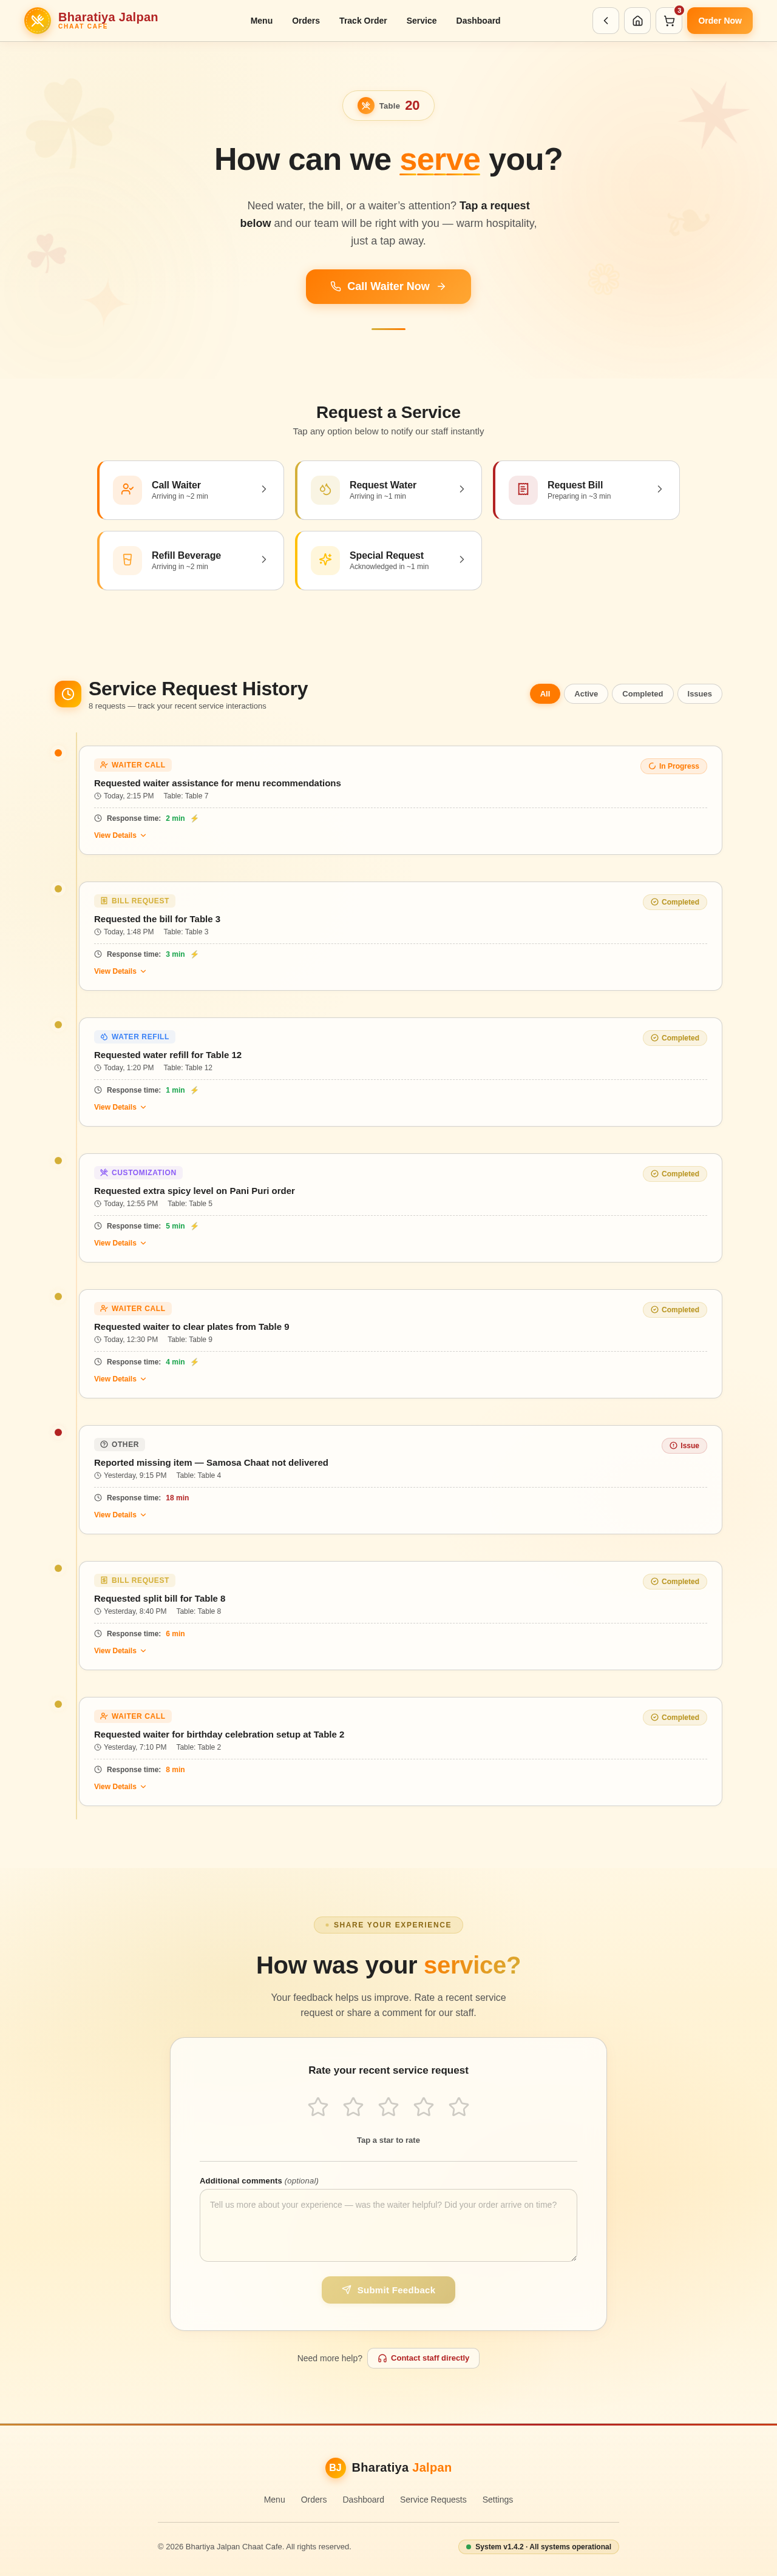Rate service with the fourth star
Image resolution: width=777 pixels, height=2576 pixels.
[424, 2107]
